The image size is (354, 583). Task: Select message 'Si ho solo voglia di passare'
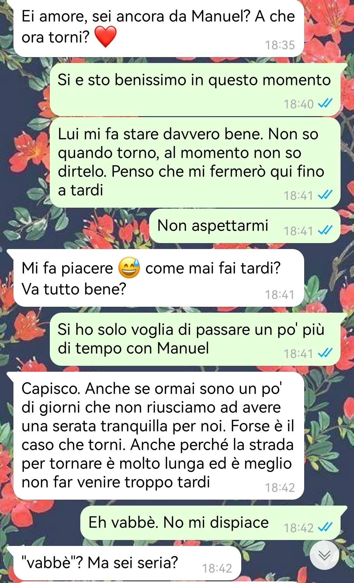[195, 339]
